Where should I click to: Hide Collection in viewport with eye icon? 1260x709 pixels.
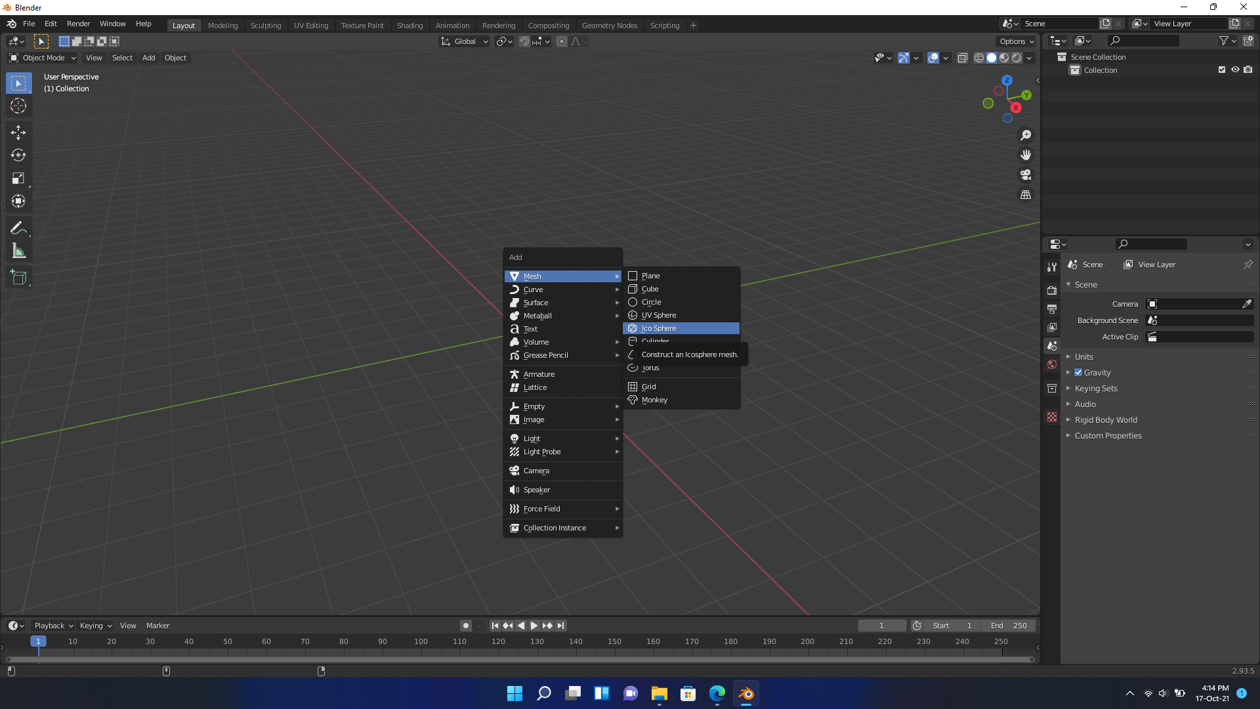point(1235,70)
